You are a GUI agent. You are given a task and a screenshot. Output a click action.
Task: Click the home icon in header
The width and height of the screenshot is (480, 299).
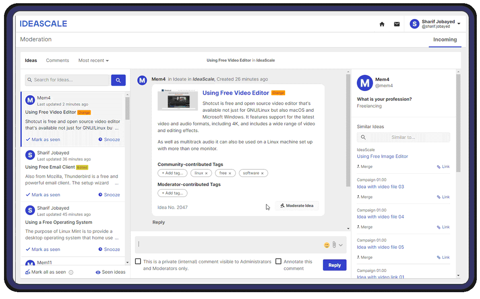pos(382,24)
